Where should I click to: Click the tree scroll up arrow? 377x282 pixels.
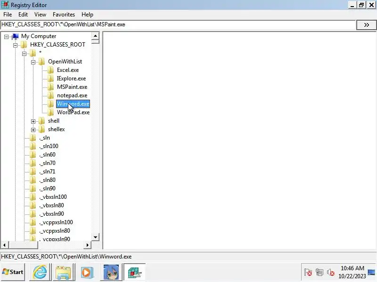point(96,36)
